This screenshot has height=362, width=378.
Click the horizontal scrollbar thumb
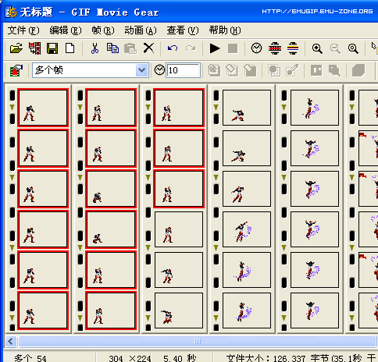click(197, 341)
